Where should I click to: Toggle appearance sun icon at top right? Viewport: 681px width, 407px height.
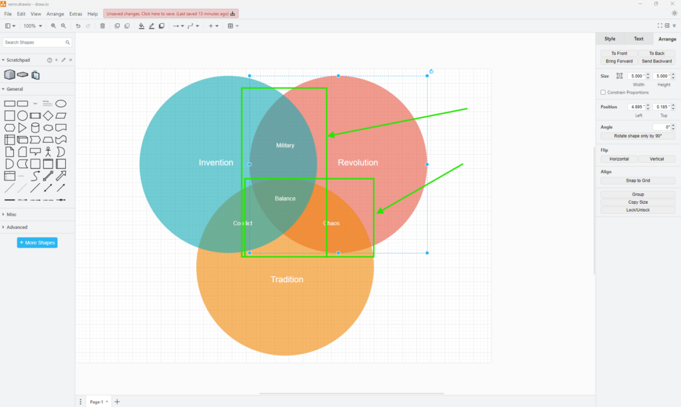674,13
